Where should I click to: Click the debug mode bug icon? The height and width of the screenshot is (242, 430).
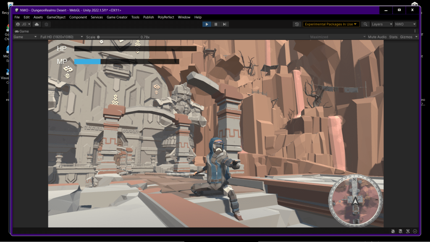click(x=393, y=231)
